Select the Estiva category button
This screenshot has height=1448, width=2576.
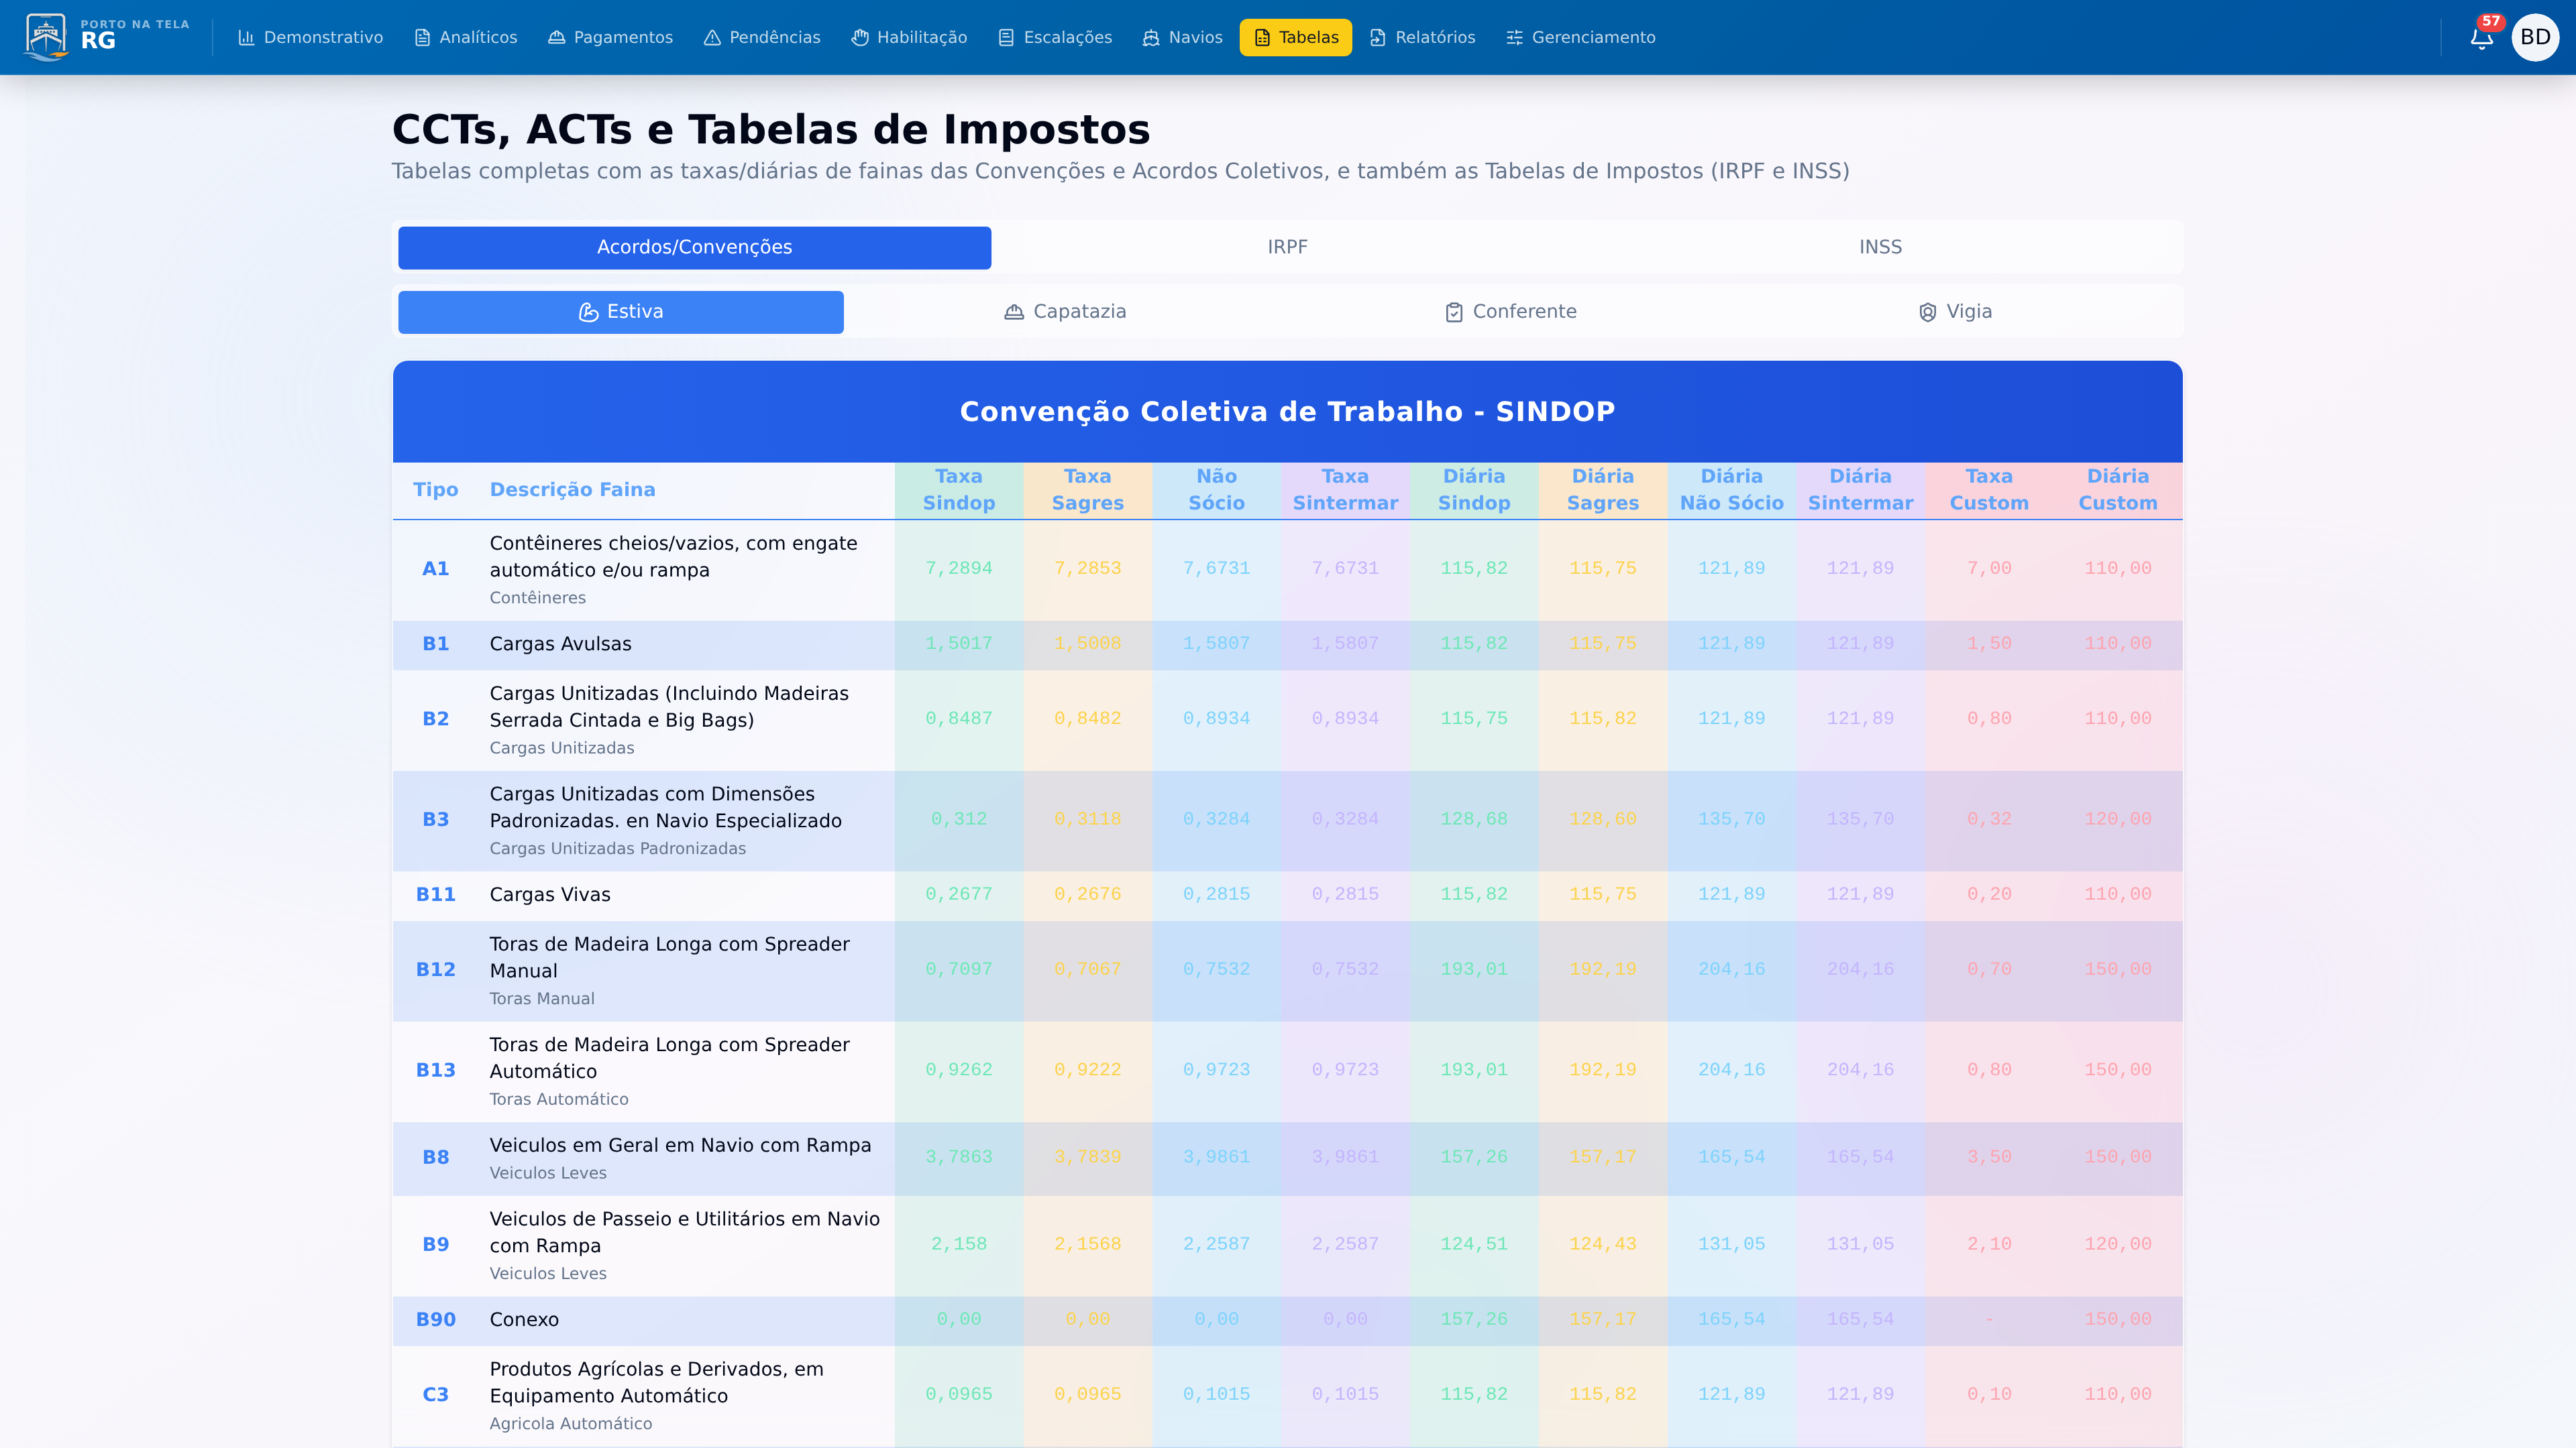pos(620,311)
